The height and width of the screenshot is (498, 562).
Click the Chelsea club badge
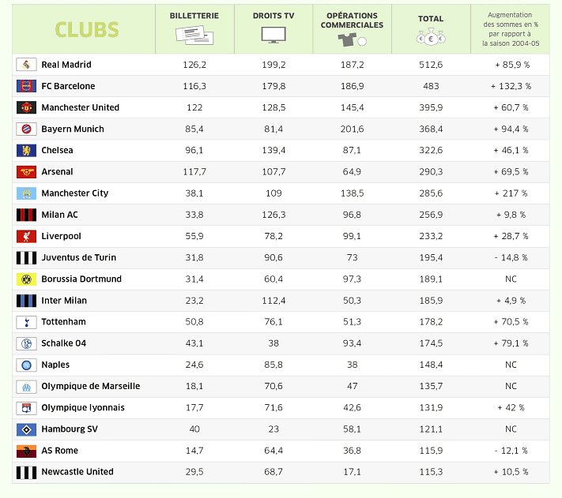click(26, 150)
